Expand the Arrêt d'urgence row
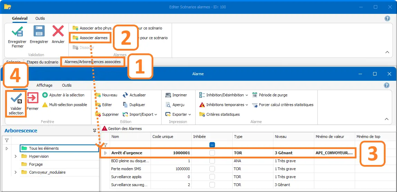Image resolution: width=397 pixels, height=192 pixels. (x=106, y=153)
